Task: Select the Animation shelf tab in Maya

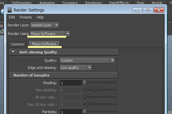Action: 47,2
